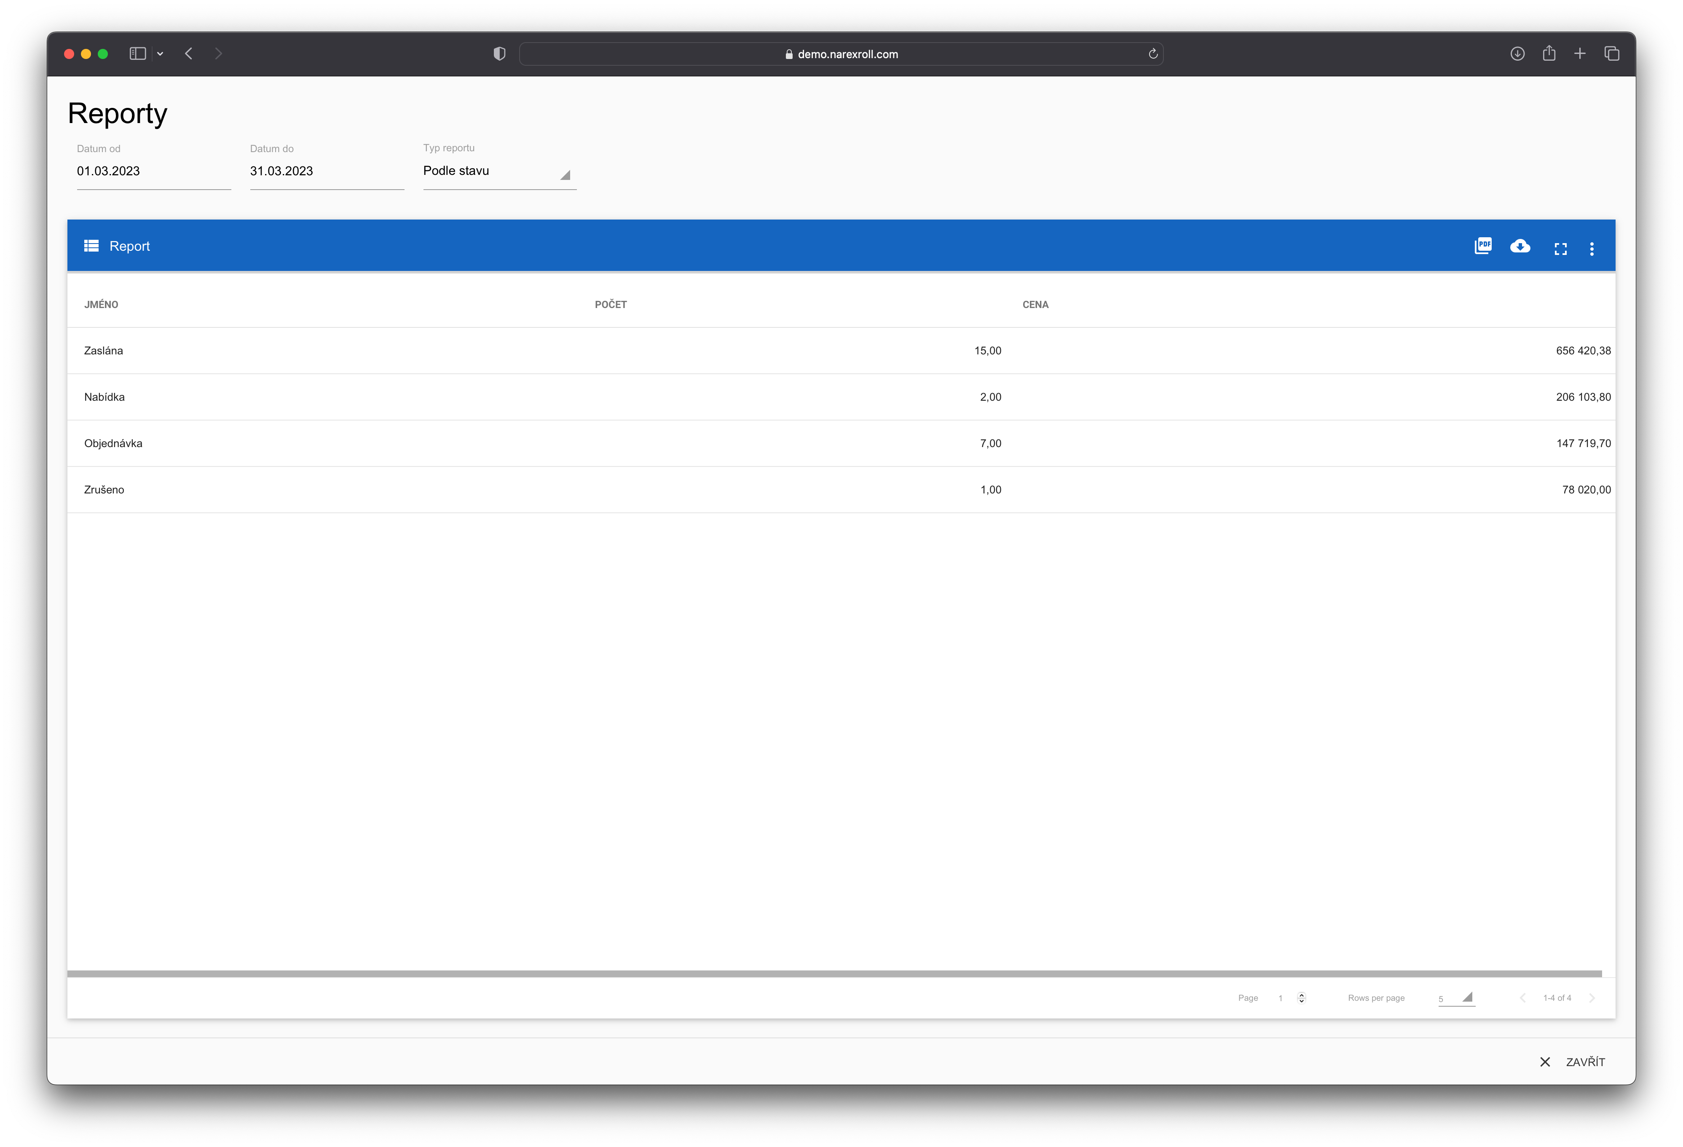The image size is (1683, 1147).
Task: Go to previous table page
Action: coord(1522,998)
